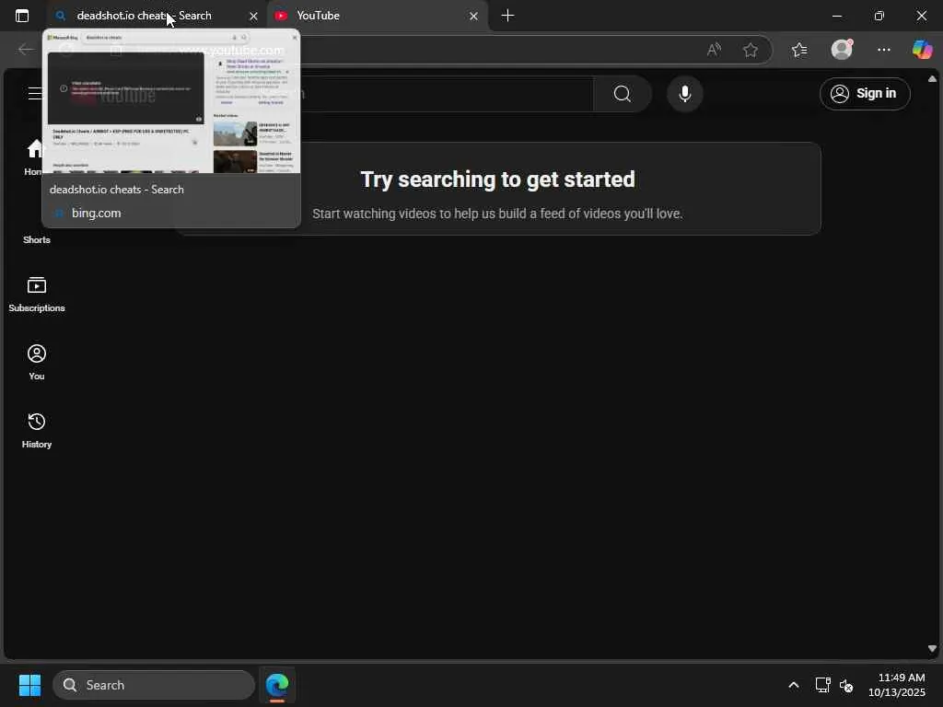This screenshot has height=707, width=943.
Task: Start voice search with microphone icon
Action: pos(684,94)
